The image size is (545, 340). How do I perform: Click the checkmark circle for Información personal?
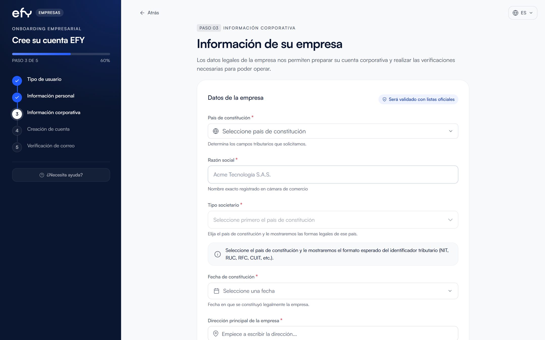(17, 97)
